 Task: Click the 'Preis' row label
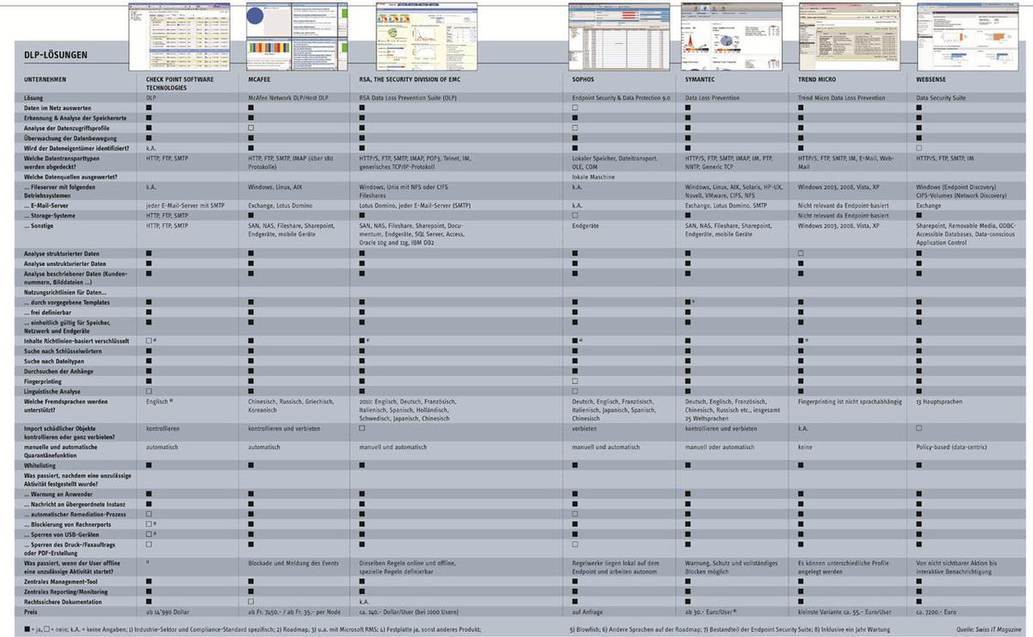click(32, 611)
